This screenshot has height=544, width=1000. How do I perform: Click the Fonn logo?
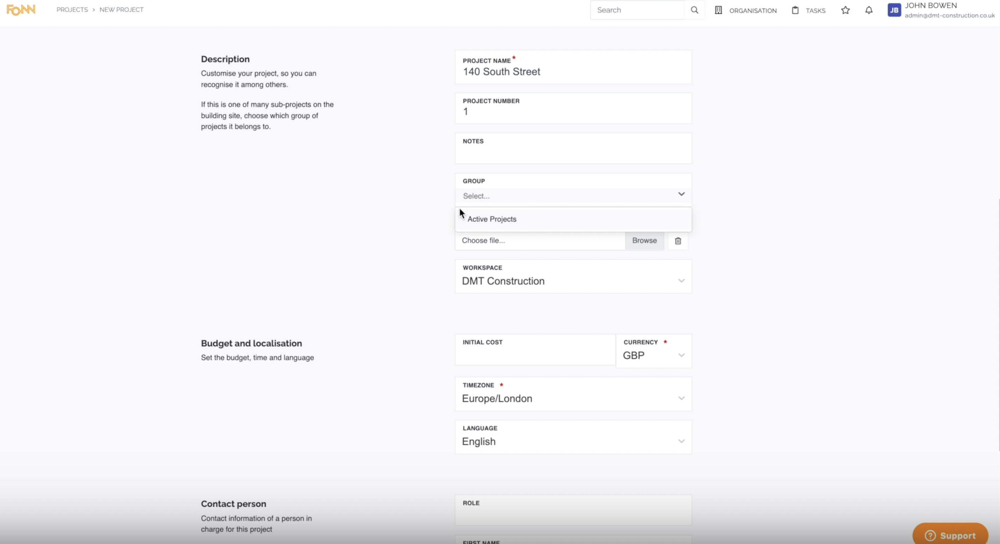click(21, 10)
